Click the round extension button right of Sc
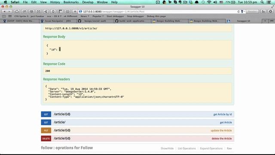275x155 pixels. tap(270, 12)
